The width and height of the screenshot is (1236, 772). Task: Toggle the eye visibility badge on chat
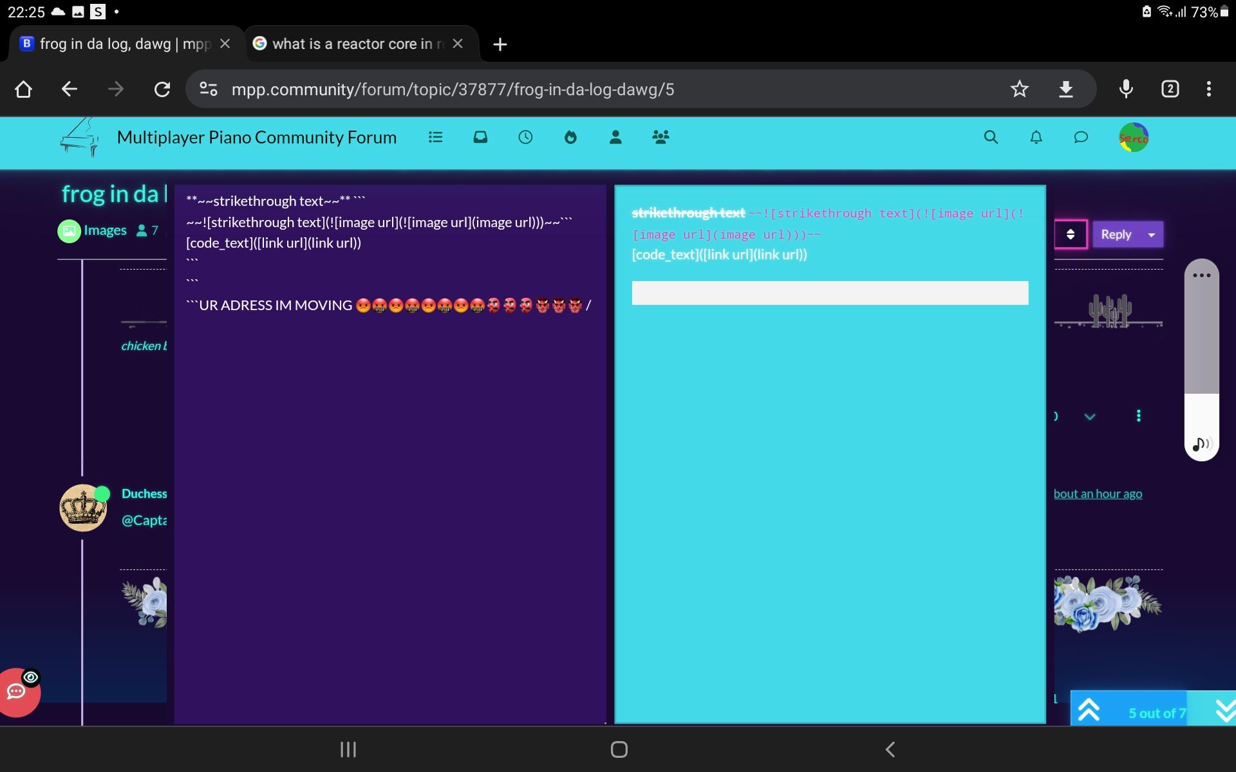tap(30, 677)
